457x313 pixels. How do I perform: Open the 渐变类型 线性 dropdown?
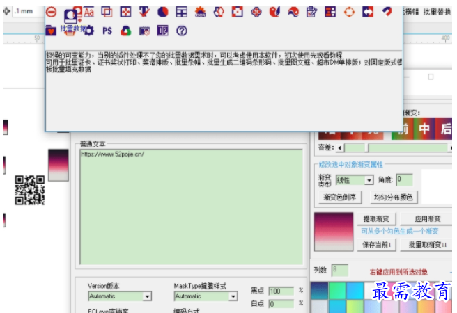[x=355, y=180]
